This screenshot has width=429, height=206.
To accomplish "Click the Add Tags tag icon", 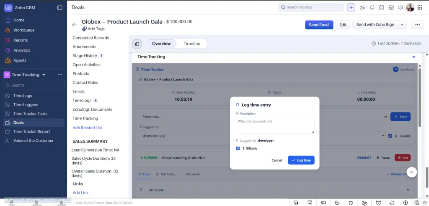I will point(84,29).
